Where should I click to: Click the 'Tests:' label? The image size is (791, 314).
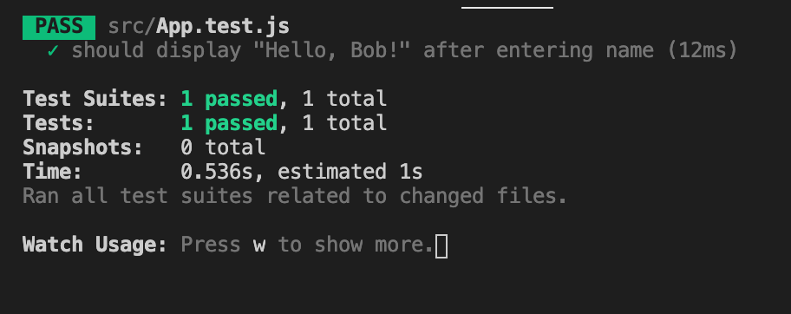(x=58, y=122)
